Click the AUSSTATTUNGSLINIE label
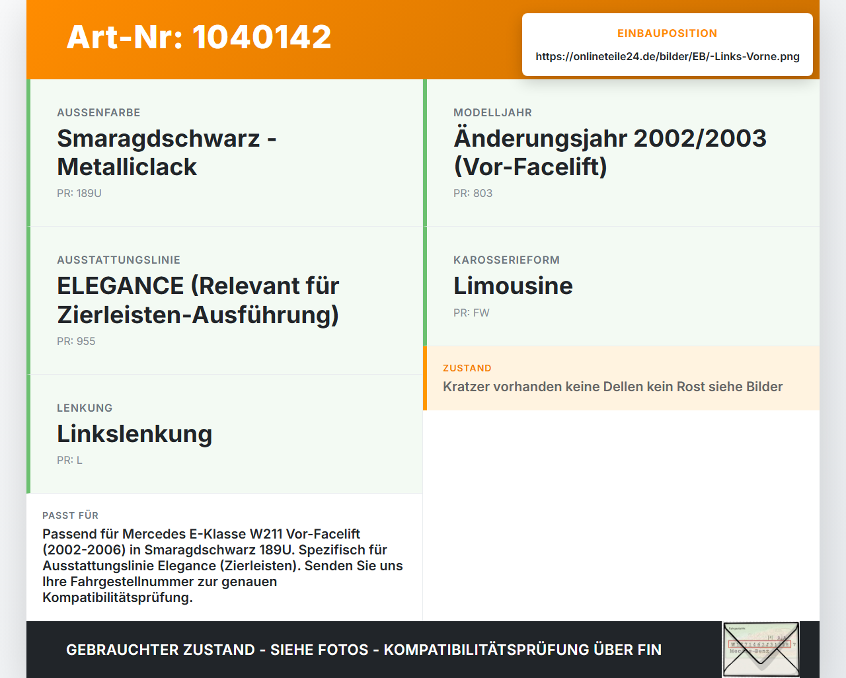 [118, 260]
